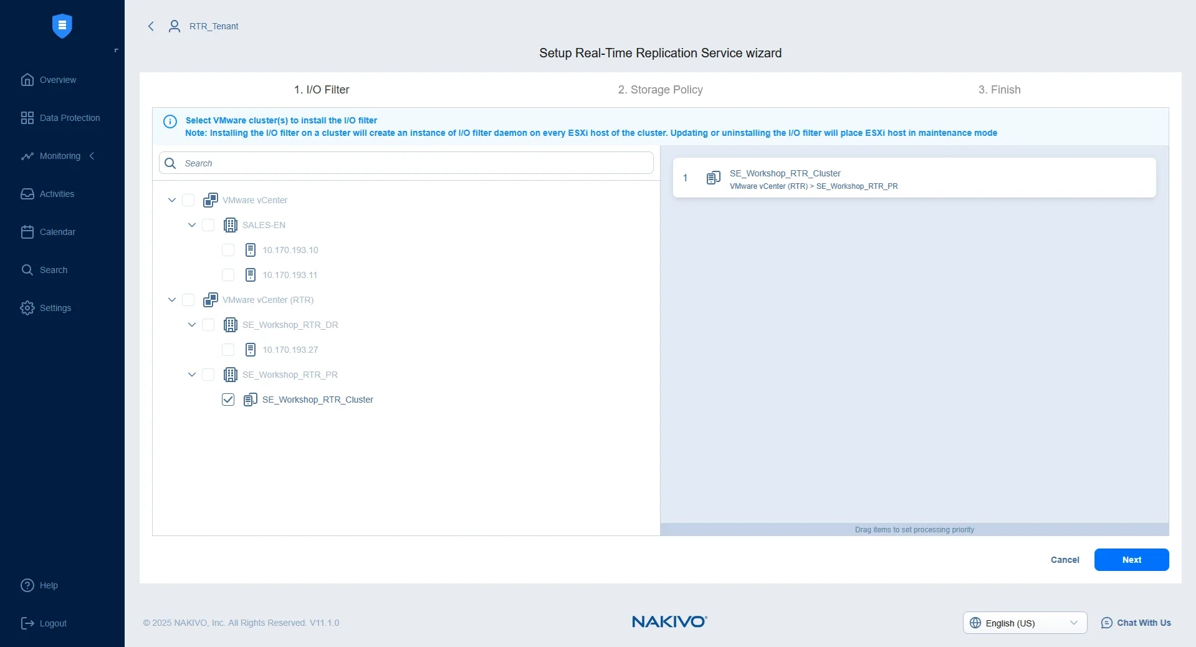Check the SALES-EN checkbox
The image size is (1196, 647).
click(208, 225)
